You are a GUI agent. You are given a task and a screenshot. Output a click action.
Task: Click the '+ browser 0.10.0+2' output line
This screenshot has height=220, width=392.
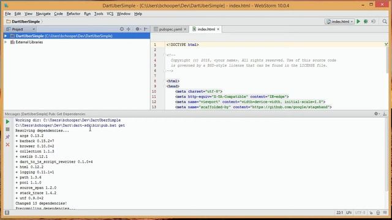coord(34,146)
